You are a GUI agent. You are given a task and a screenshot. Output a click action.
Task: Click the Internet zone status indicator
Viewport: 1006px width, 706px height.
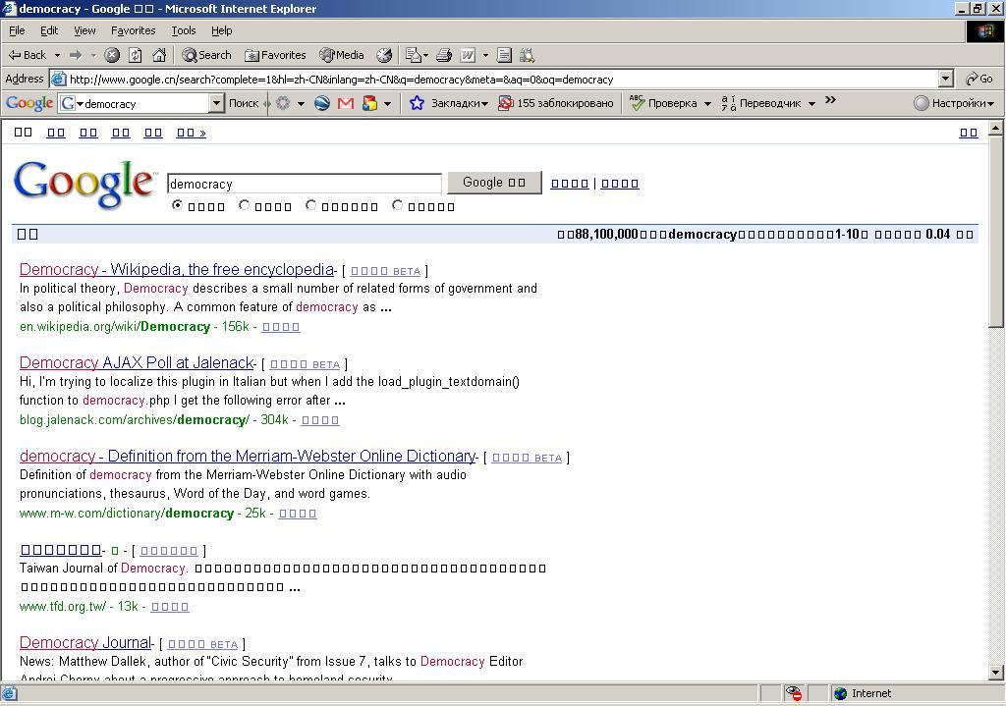863,693
